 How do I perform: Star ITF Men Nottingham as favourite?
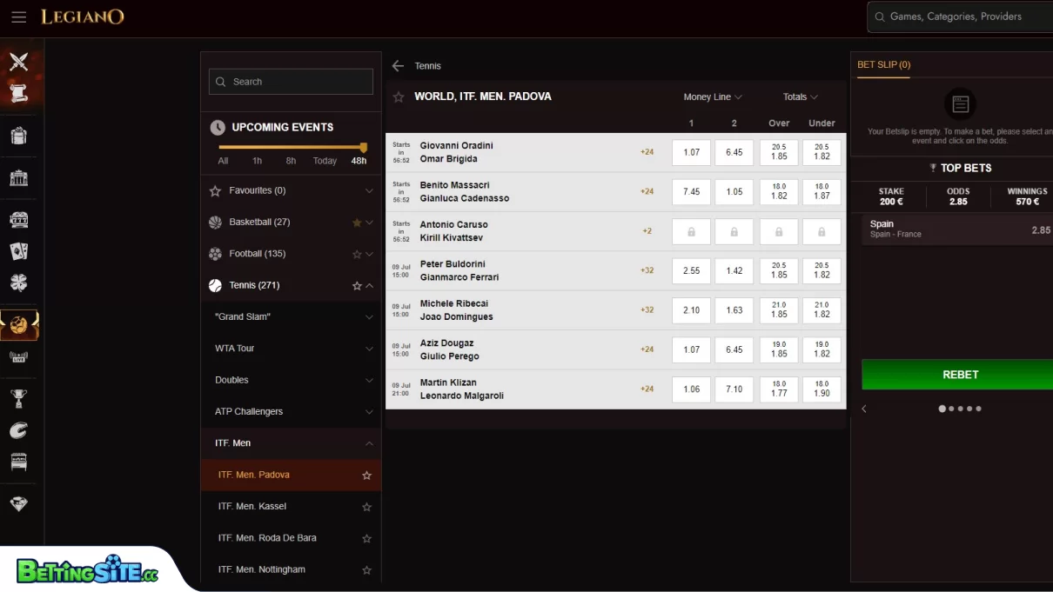pos(366,570)
